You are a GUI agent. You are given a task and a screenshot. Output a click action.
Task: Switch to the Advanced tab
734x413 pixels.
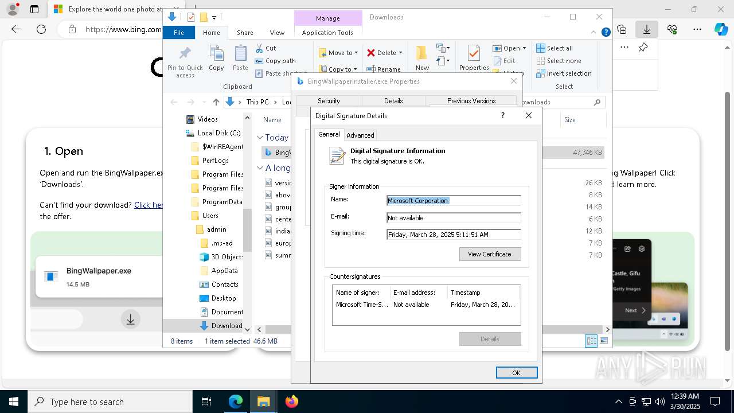point(360,135)
